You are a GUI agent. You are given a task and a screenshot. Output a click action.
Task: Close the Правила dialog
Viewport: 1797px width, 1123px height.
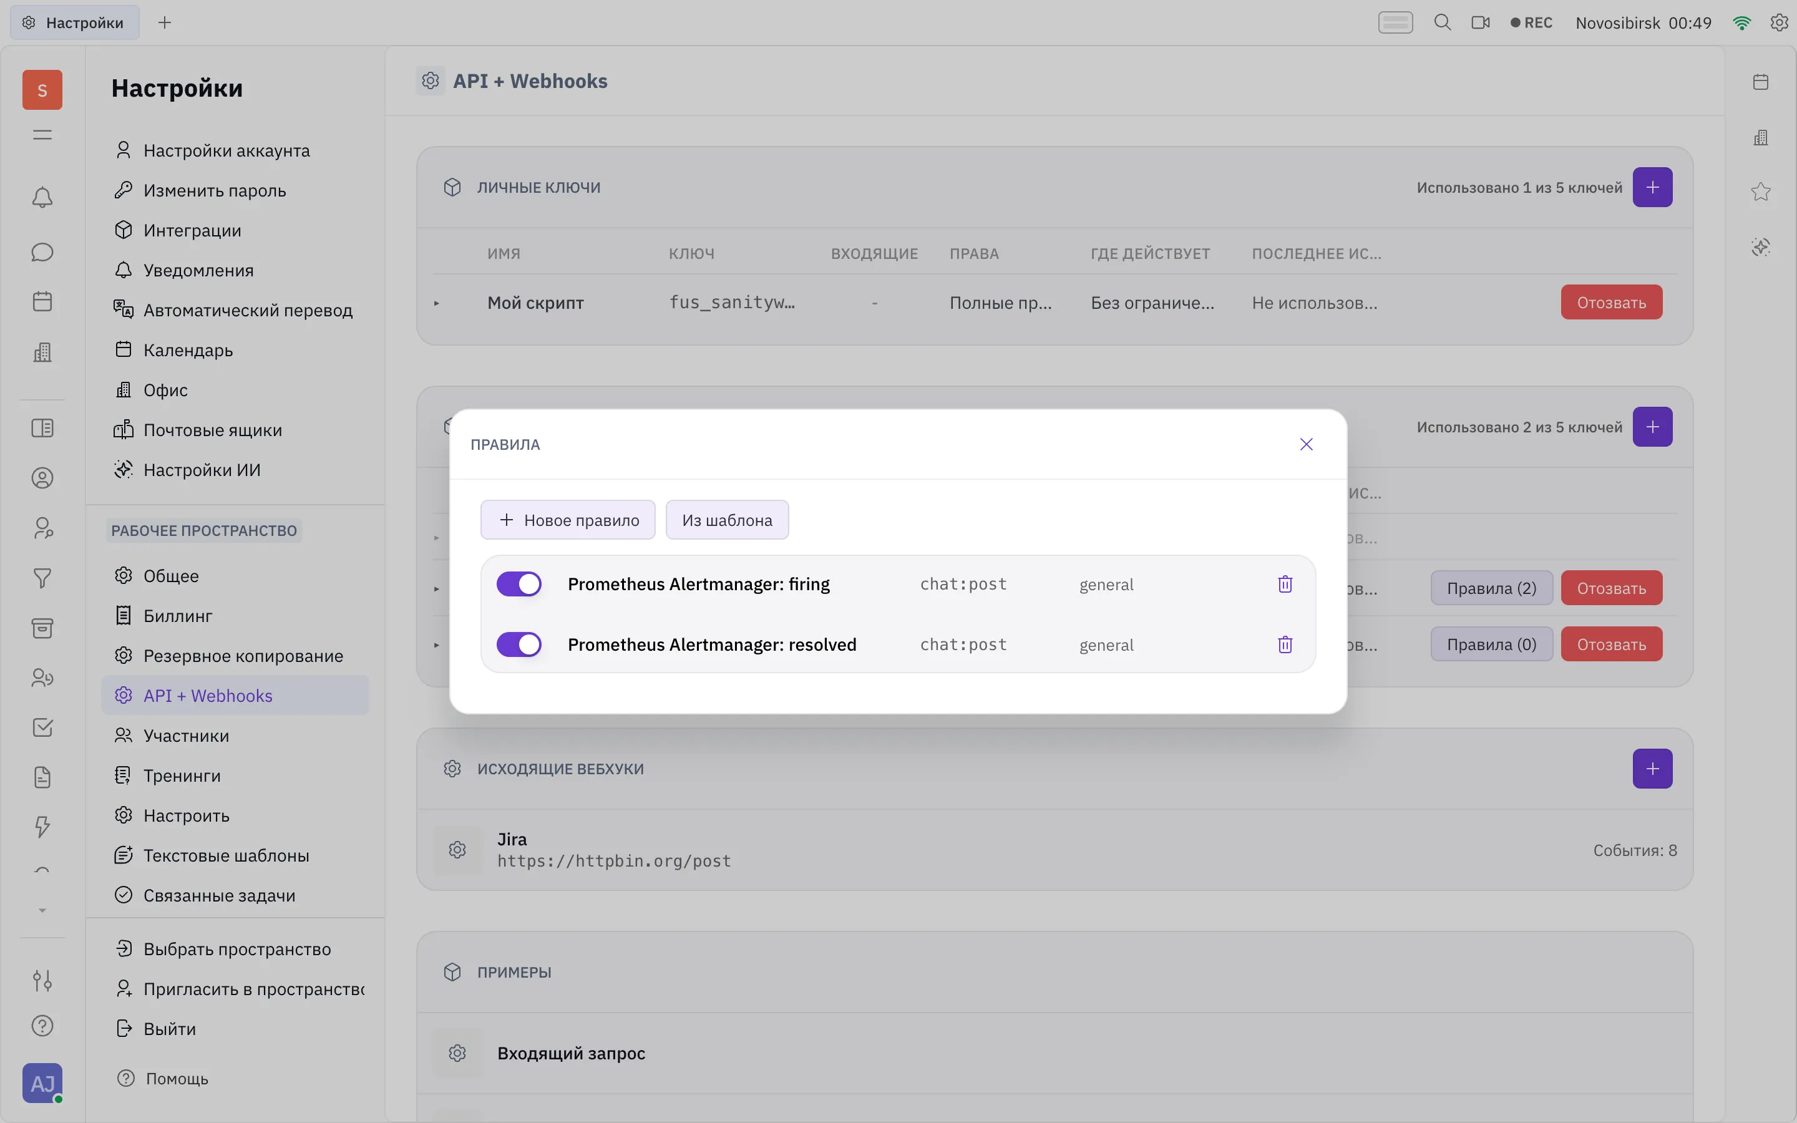click(x=1306, y=444)
